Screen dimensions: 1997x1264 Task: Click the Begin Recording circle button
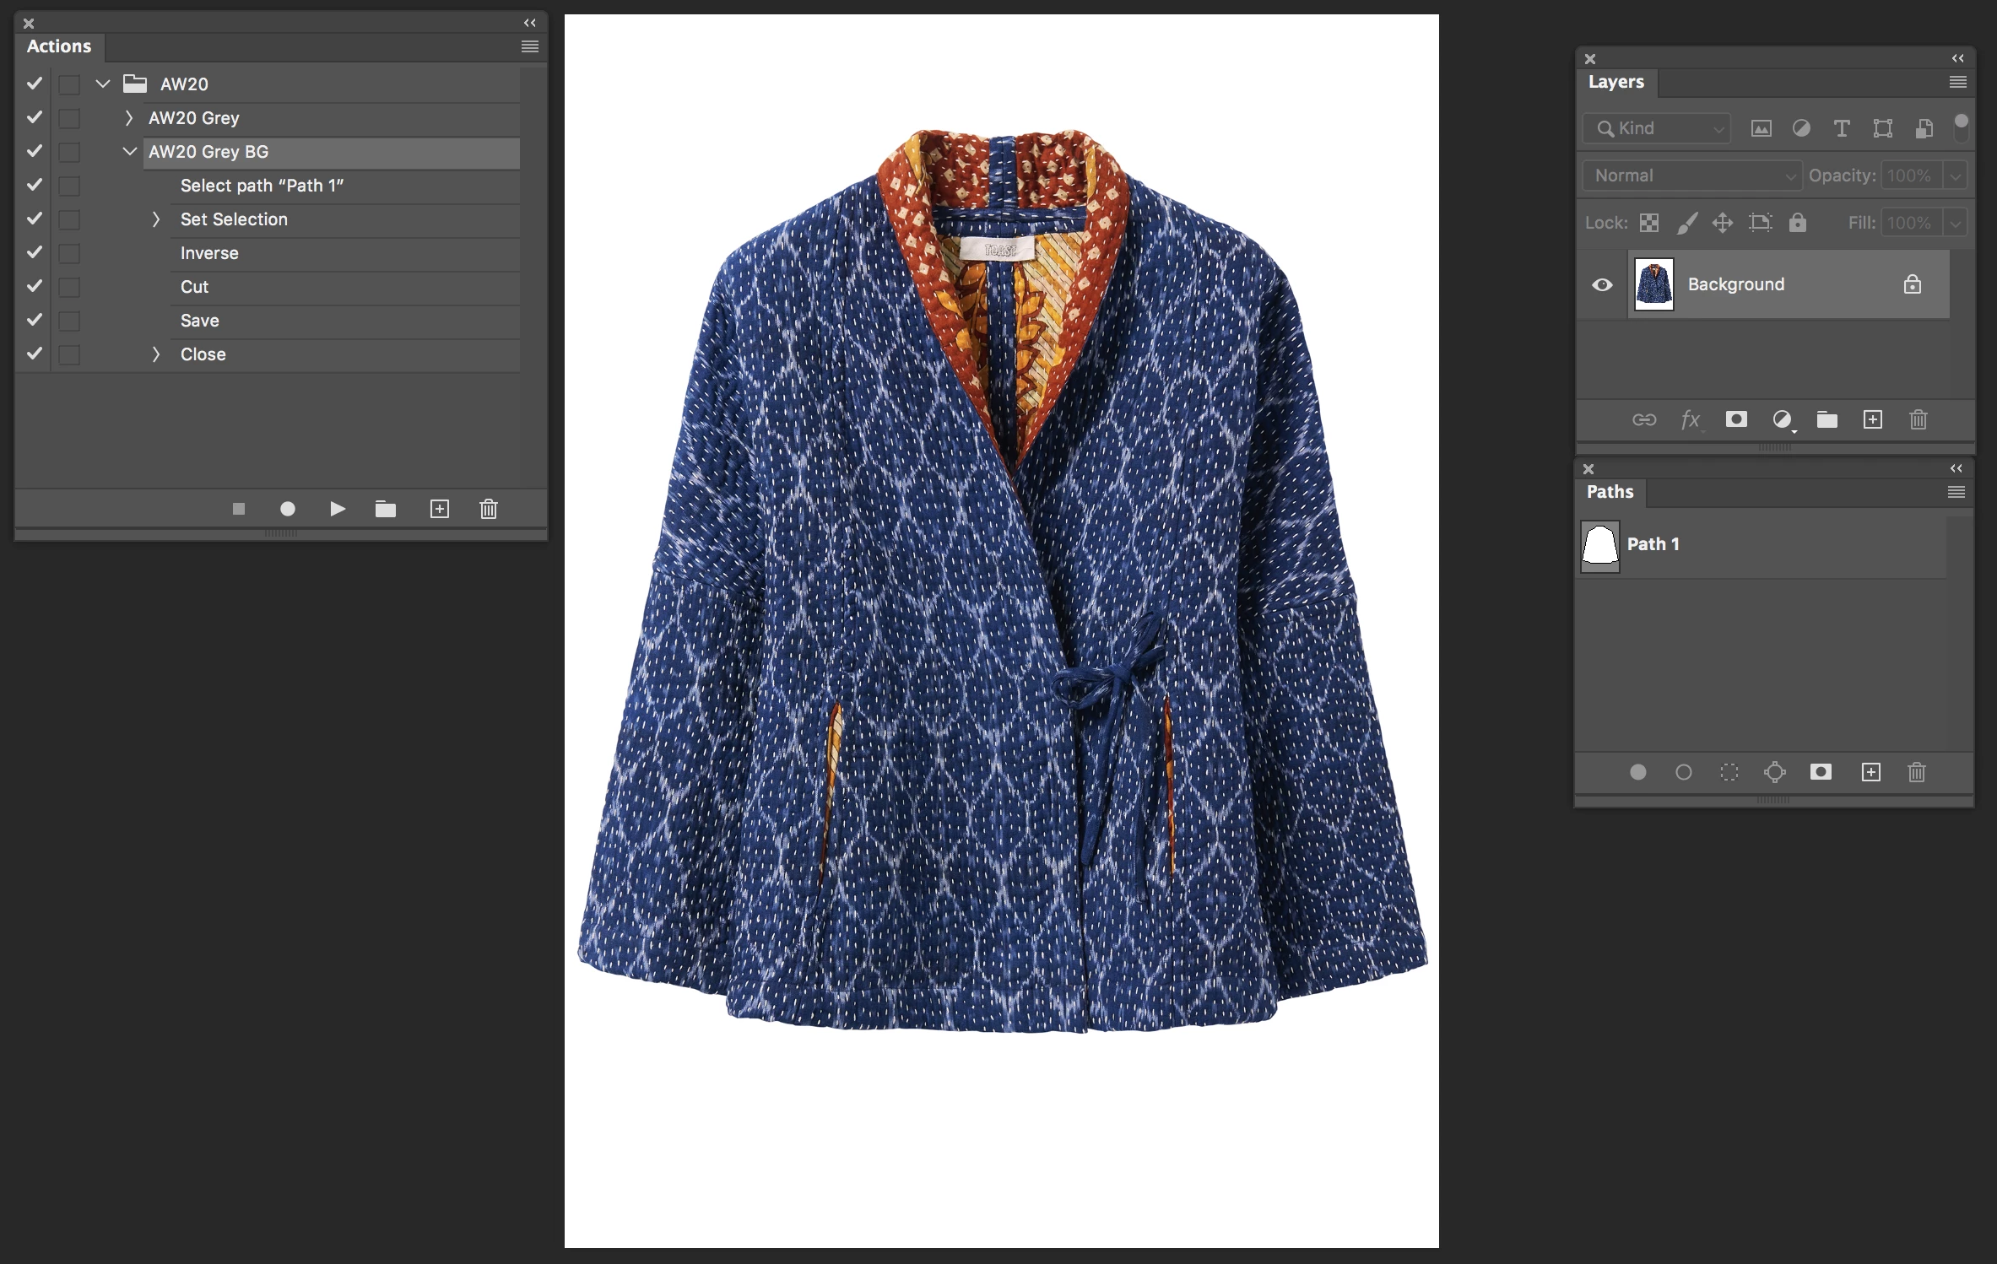point(288,509)
